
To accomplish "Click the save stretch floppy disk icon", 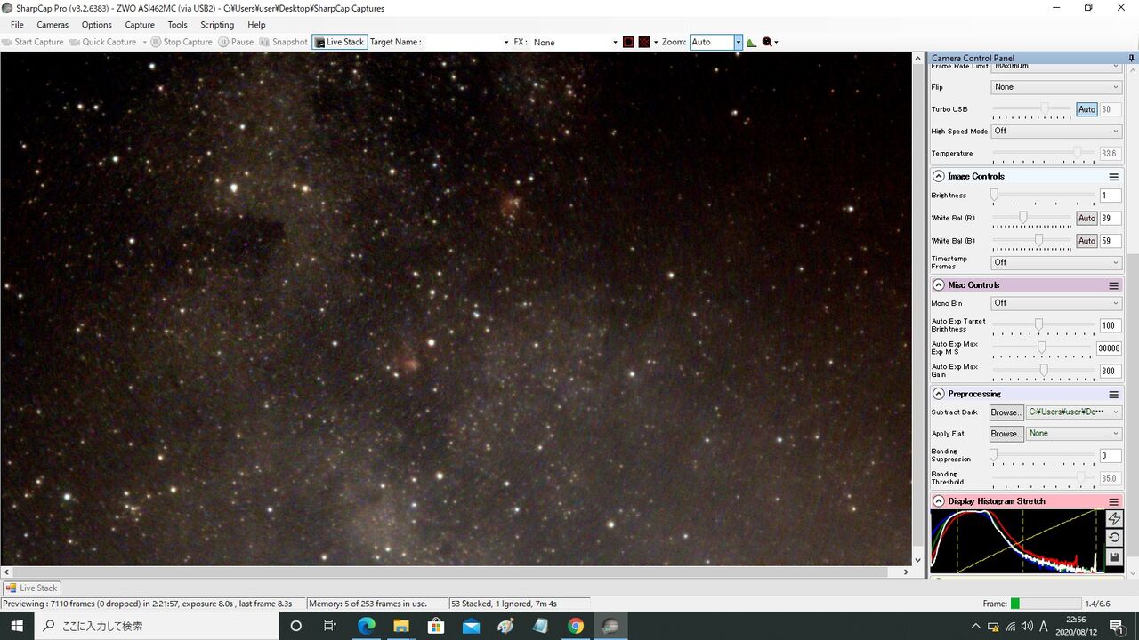I will (x=1114, y=558).
